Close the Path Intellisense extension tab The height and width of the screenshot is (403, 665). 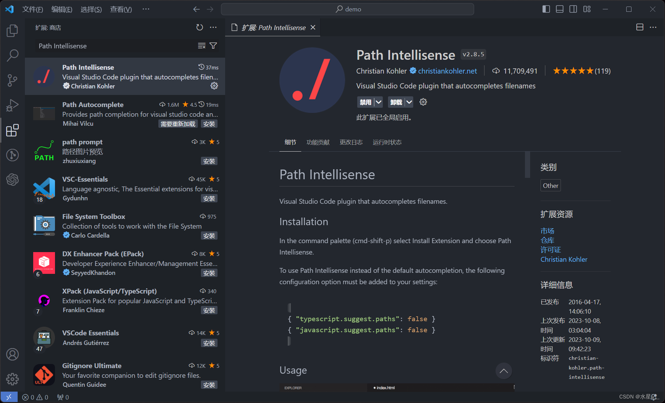313,27
